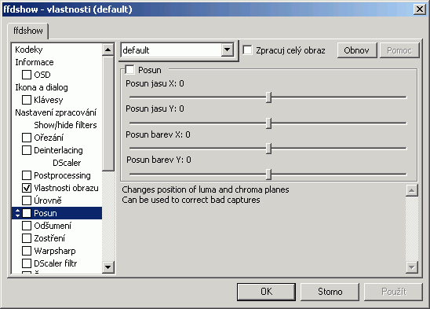Enable the Klávesy checkbox
430x309 pixels.
click(x=27, y=100)
